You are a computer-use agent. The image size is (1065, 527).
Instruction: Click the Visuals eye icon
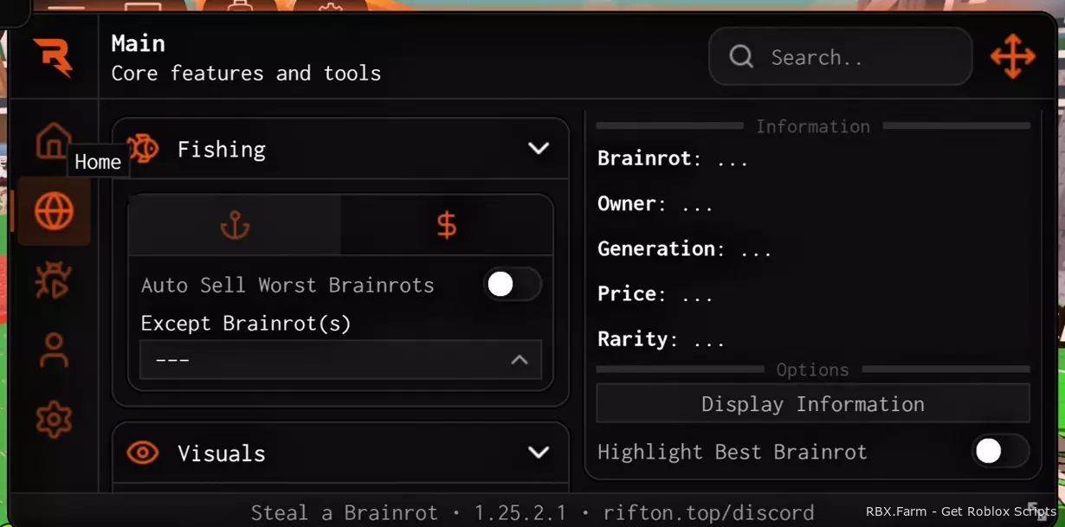pos(143,453)
